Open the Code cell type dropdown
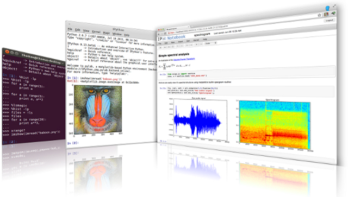Image resolution: width=348 pixels, height=197 pixels. pyautogui.click(x=210, y=43)
